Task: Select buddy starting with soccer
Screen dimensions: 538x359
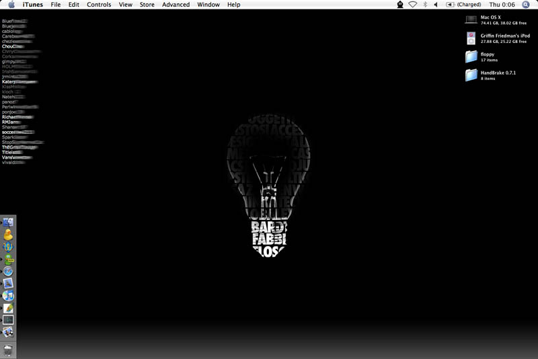Action: click(18, 132)
